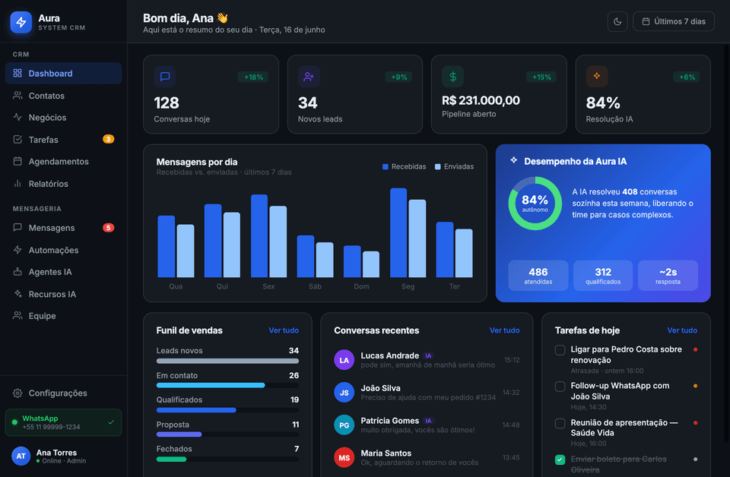
Task: Check Follow-up WhatsApp com João Silva task
Action: (560, 387)
